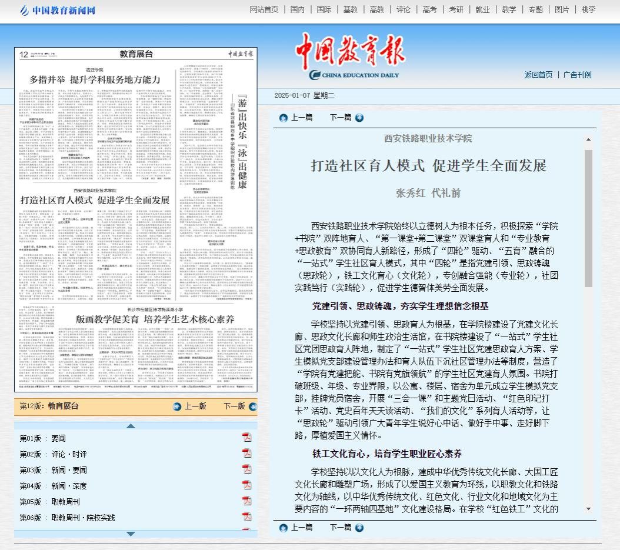Click the 上一版 arrow icon

[177, 406]
